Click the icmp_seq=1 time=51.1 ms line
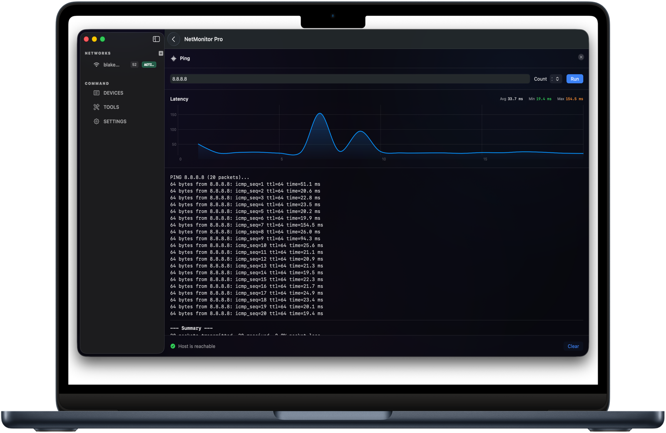The width and height of the screenshot is (666, 433). 245,184
